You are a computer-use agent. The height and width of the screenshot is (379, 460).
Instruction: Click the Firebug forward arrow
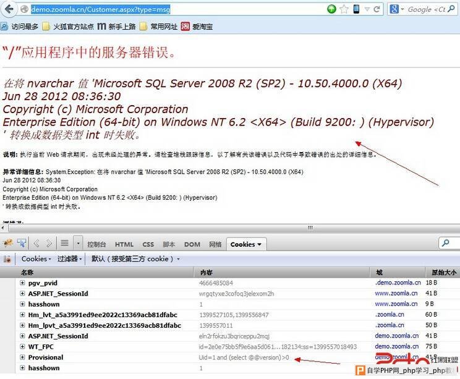coord(49,243)
